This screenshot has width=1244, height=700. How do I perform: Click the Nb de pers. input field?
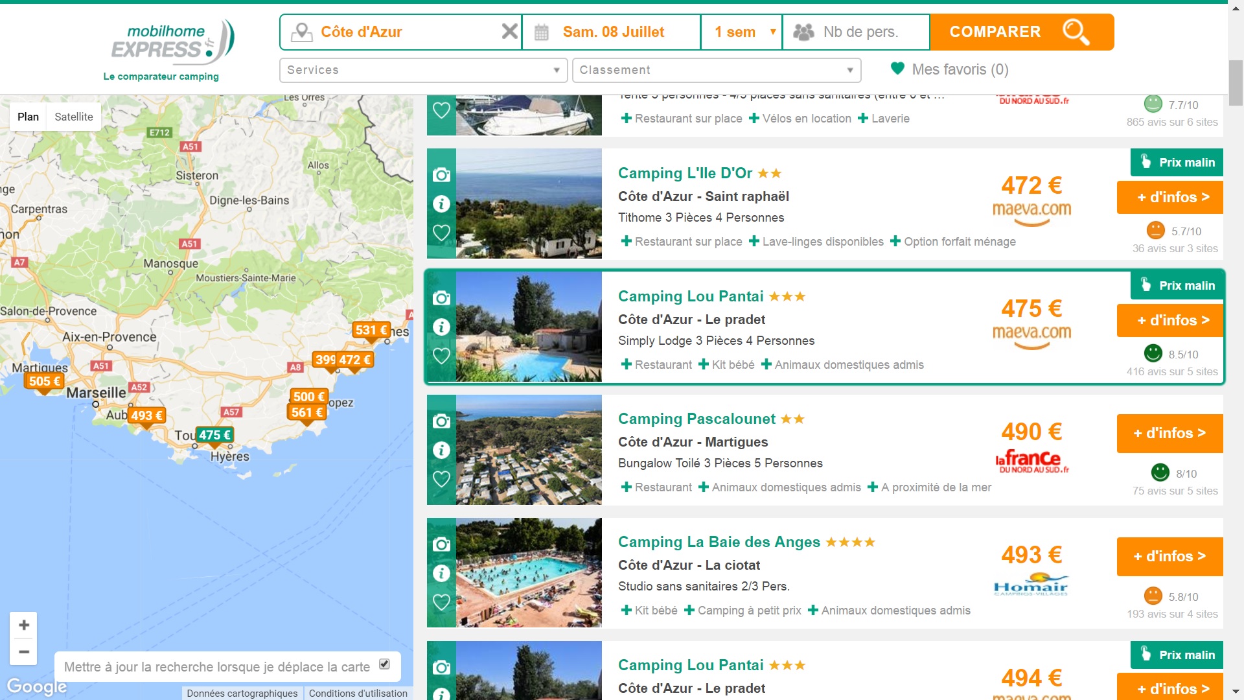pos(860,32)
